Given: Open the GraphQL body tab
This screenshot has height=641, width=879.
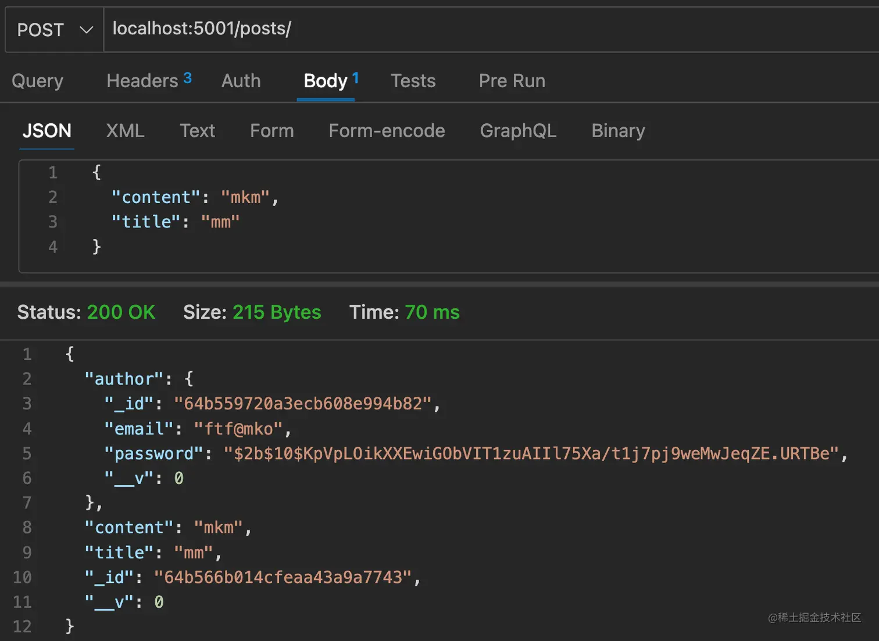Looking at the screenshot, I should coord(518,131).
